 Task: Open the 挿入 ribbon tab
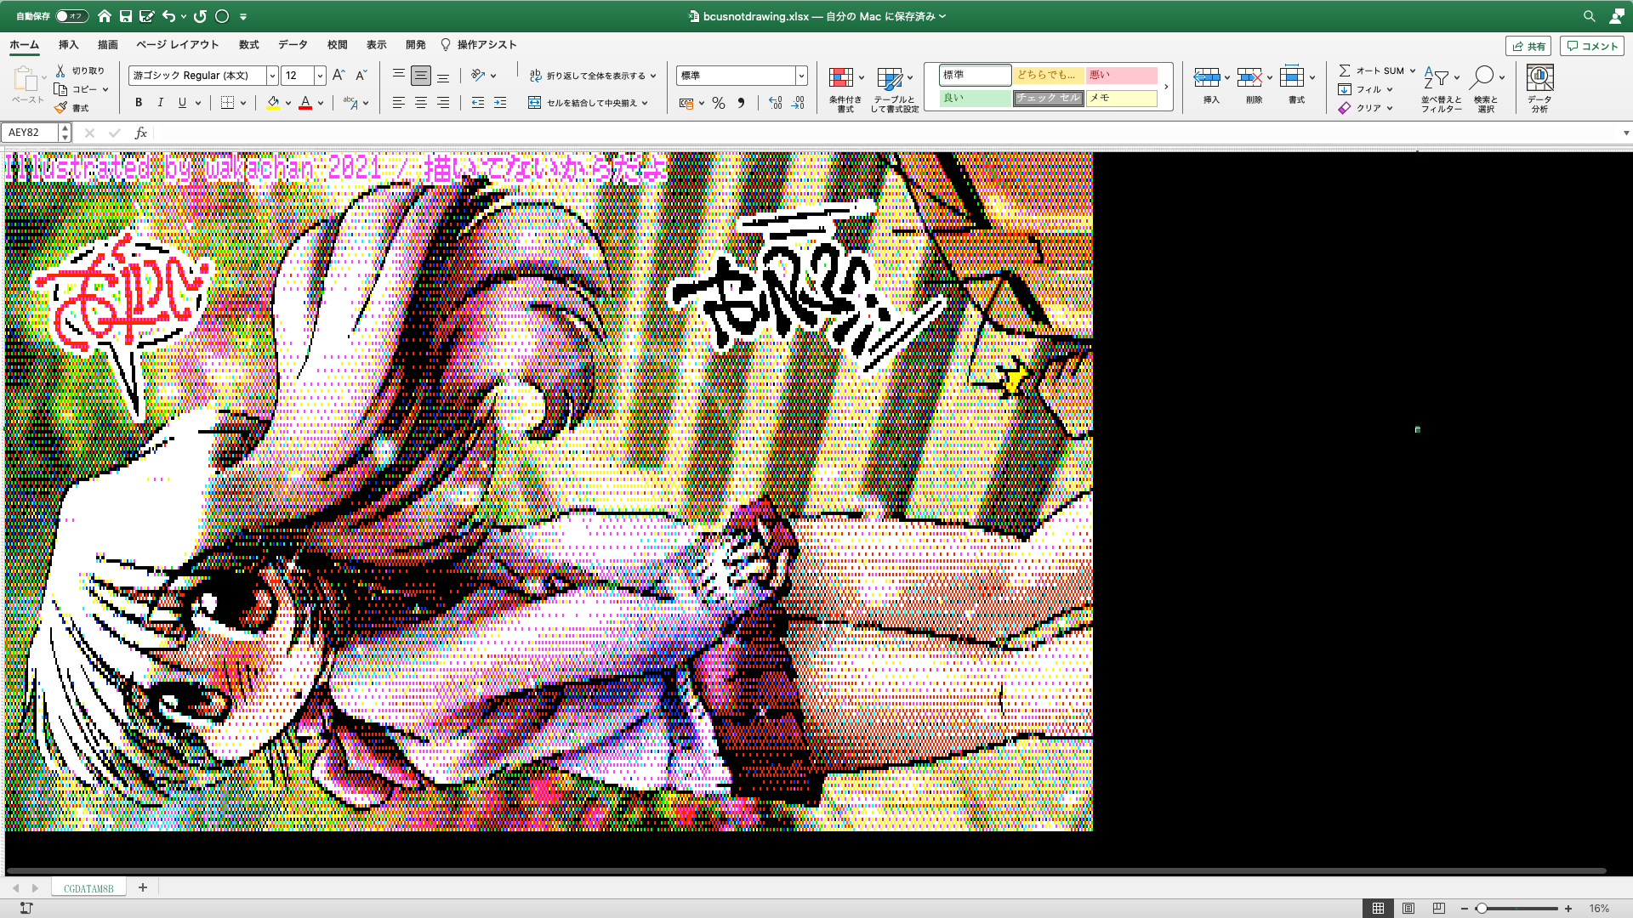pyautogui.click(x=68, y=45)
